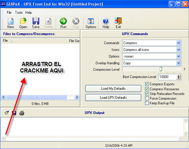Image resolution: width=189 pixels, height=149 pixels.
Task: Open the Options toolbar icon
Action: click(91, 23)
